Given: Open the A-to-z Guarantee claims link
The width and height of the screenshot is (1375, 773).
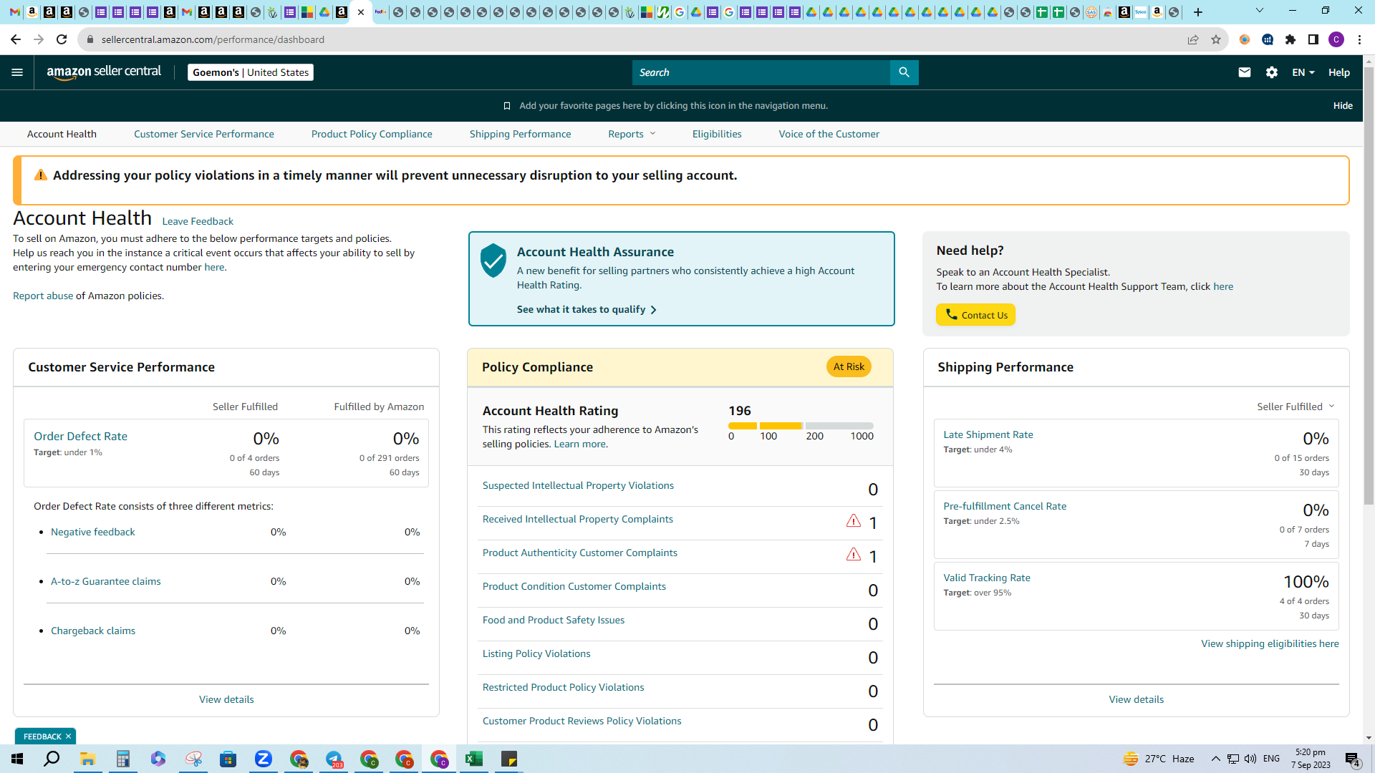Looking at the screenshot, I should (x=106, y=581).
